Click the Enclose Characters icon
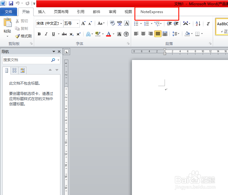 [126, 34]
